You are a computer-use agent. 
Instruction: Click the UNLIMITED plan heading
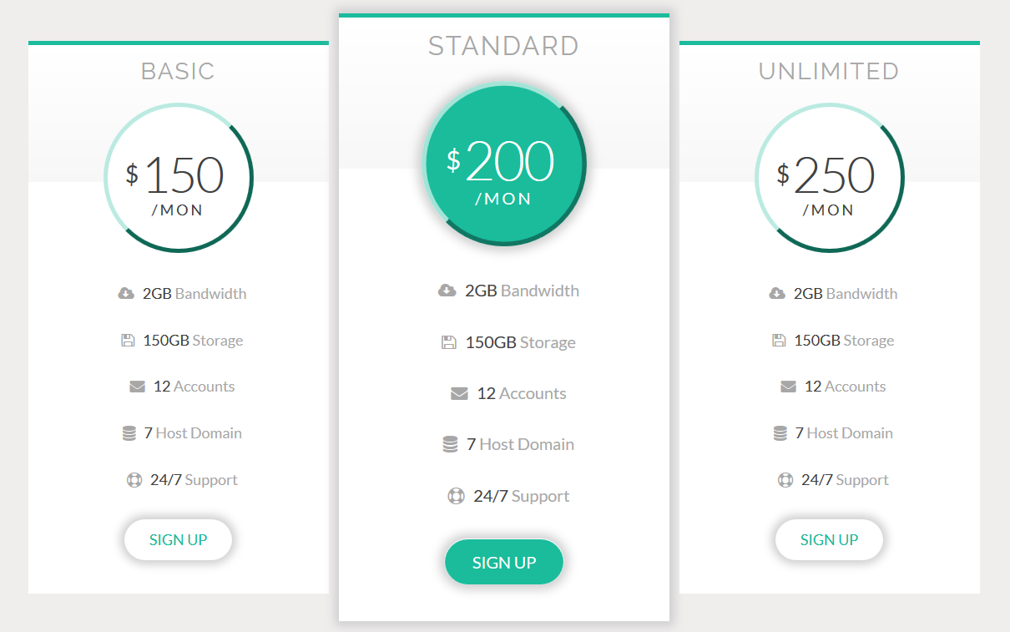829,72
